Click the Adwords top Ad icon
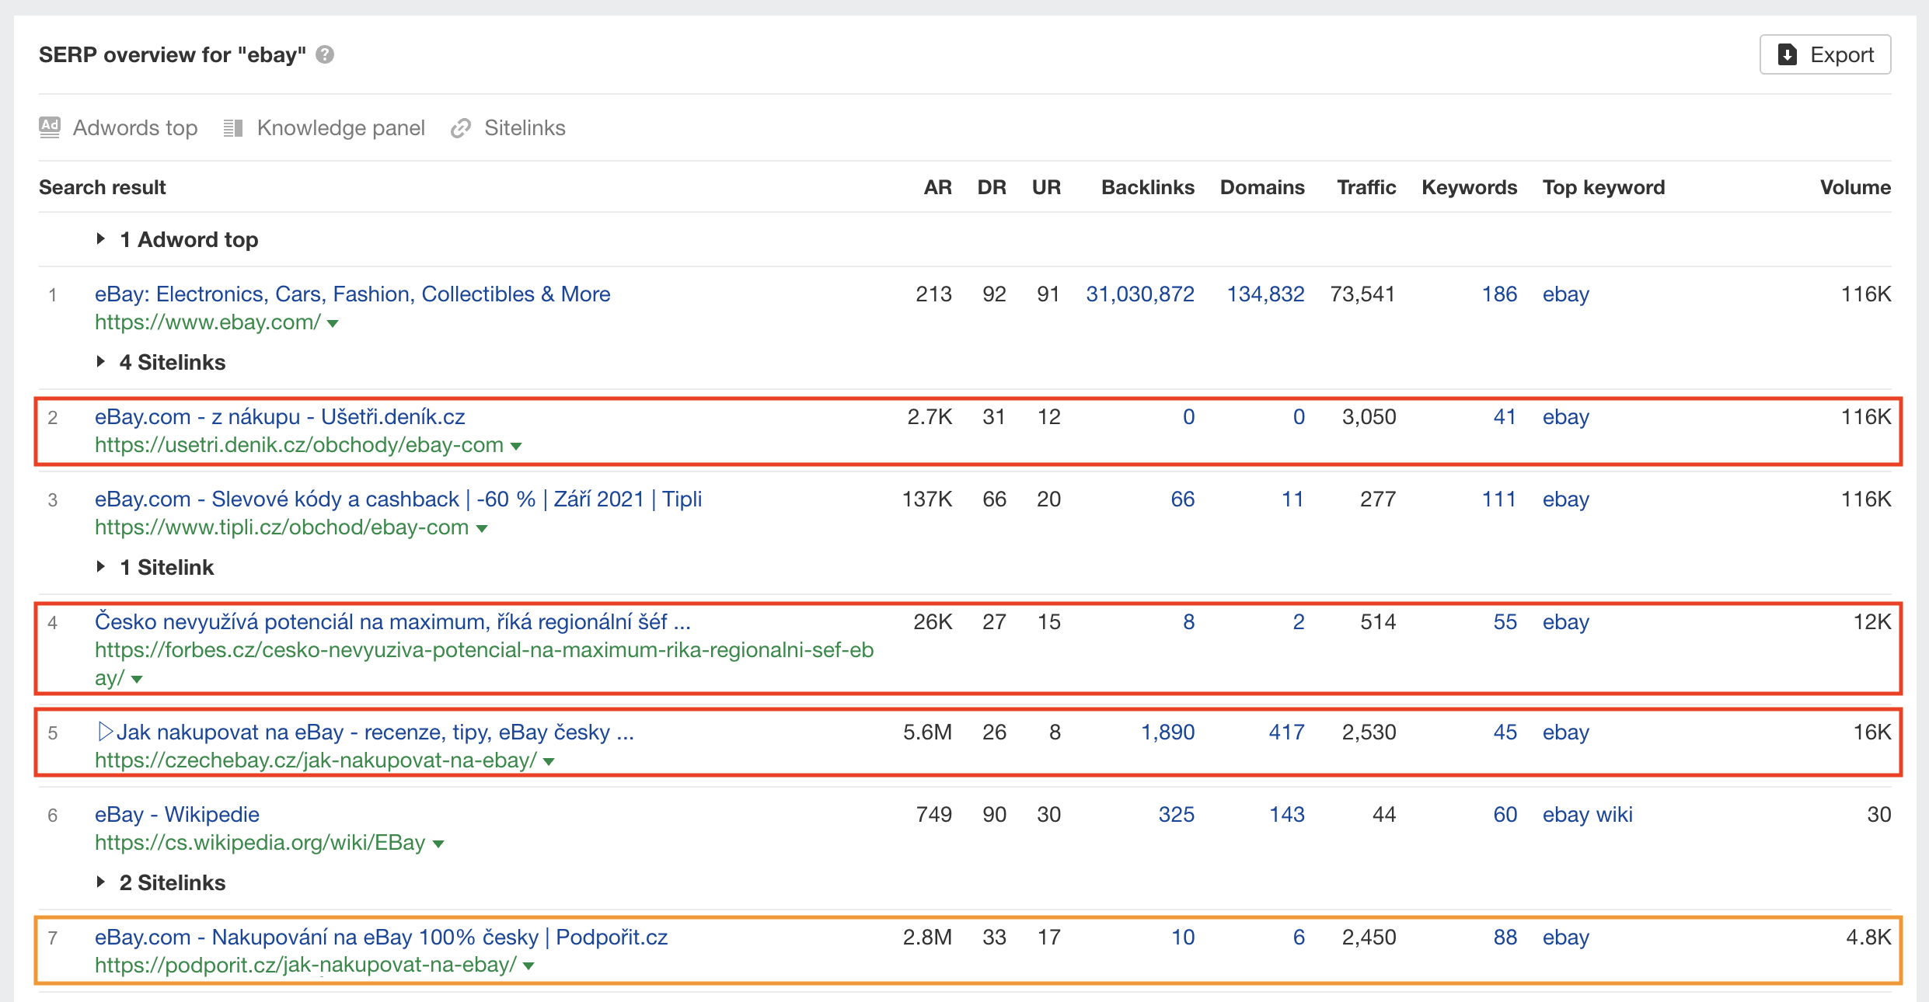Image resolution: width=1929 pixels, height=1002 pixels. pyautogui.click(x=50, y=127)
